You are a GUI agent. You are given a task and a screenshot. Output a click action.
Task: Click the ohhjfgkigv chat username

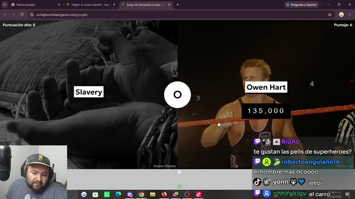pos(290,193)
